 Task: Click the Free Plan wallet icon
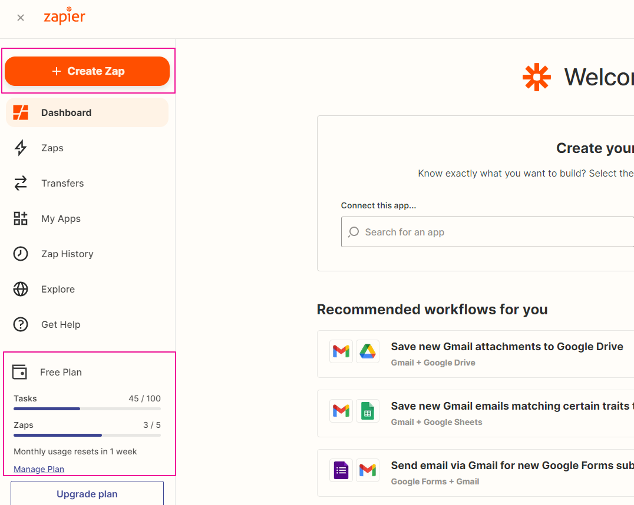[19, 372]
